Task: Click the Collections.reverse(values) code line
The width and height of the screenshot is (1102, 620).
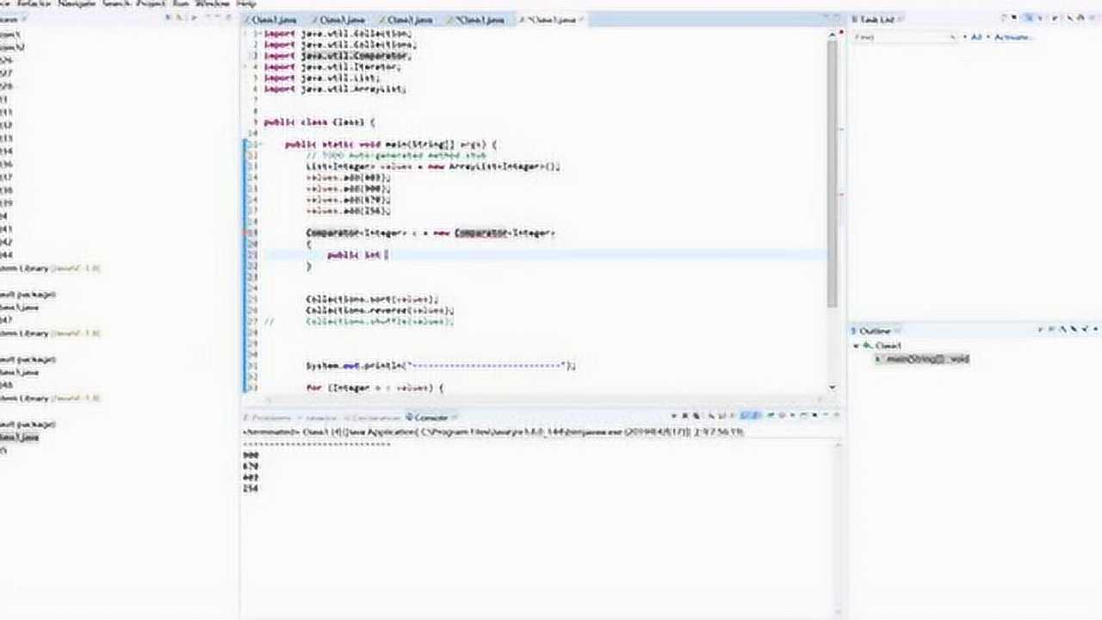Action: click(380, 310)
